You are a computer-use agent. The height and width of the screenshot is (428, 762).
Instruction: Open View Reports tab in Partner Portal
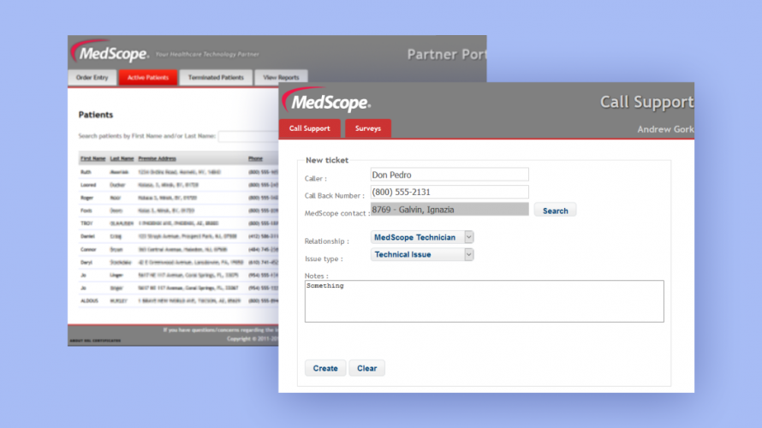click(281, 77)
